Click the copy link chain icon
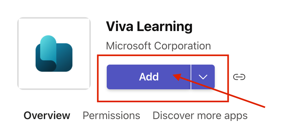 point(239,77)
